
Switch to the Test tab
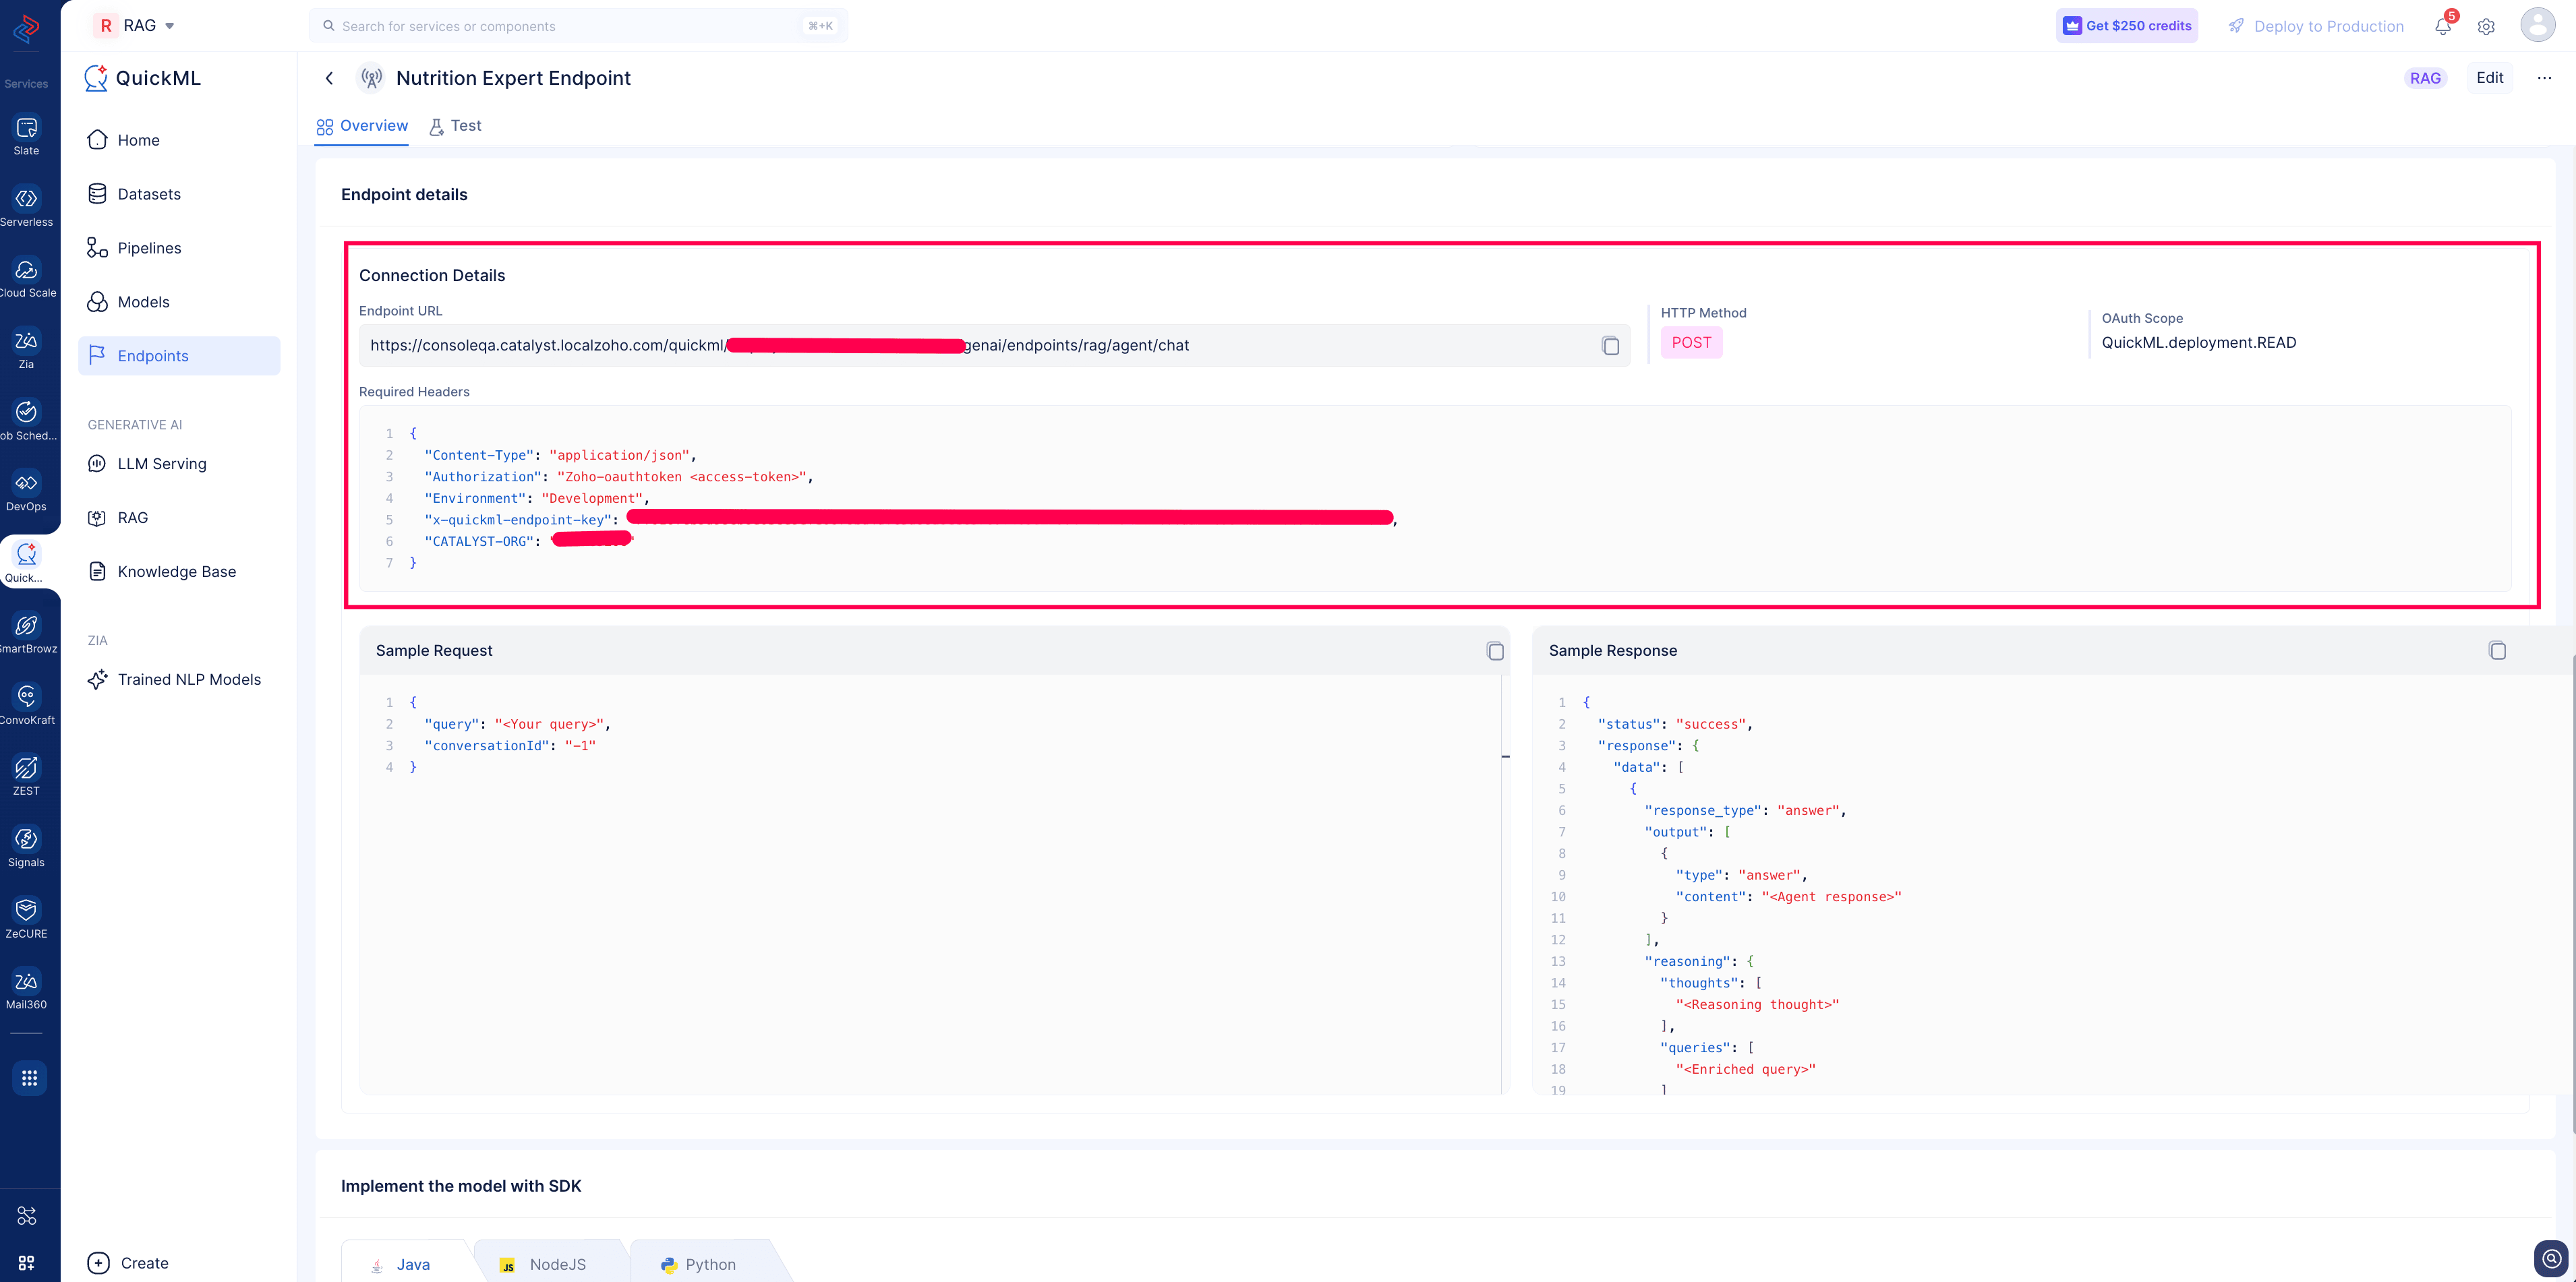pyautogui.click(x=455, y=126)
